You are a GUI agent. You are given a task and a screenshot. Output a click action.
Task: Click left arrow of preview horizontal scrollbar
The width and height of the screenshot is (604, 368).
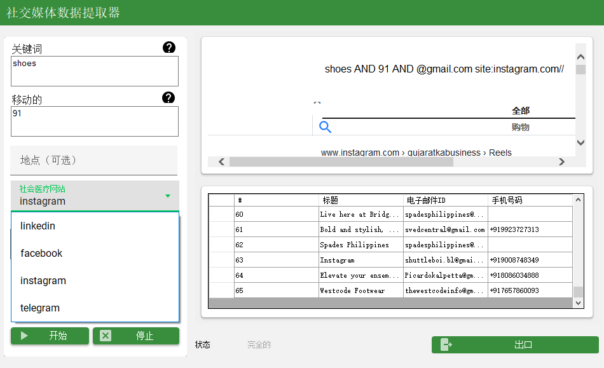click(221, 161)
